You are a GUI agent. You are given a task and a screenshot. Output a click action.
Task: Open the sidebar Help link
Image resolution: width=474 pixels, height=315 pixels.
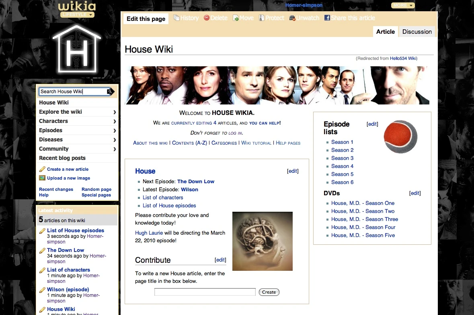[43, 195]
